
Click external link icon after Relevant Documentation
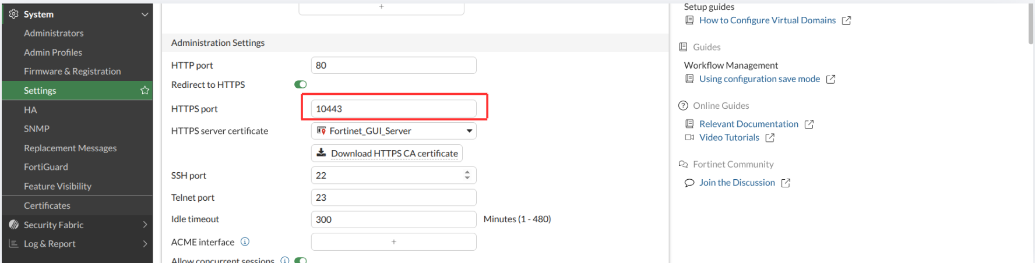(x=809, y=125)
